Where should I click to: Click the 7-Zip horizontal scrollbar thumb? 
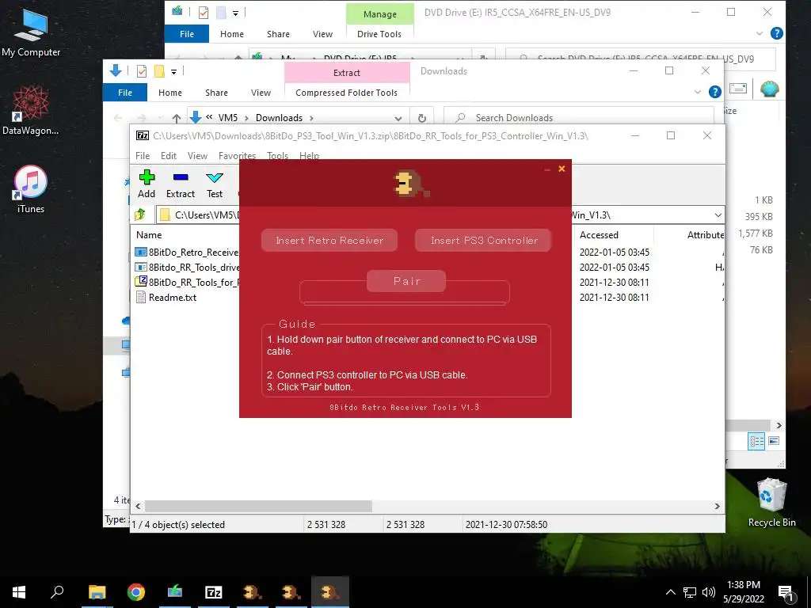click(258, 506)
